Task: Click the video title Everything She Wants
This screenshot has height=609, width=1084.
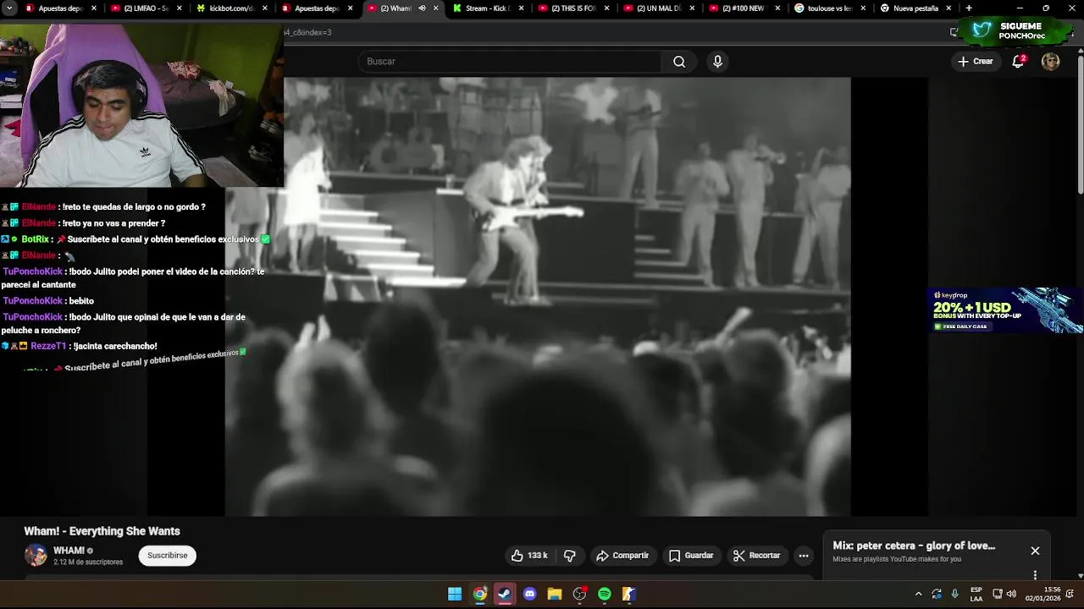Action: click(102, 531)
